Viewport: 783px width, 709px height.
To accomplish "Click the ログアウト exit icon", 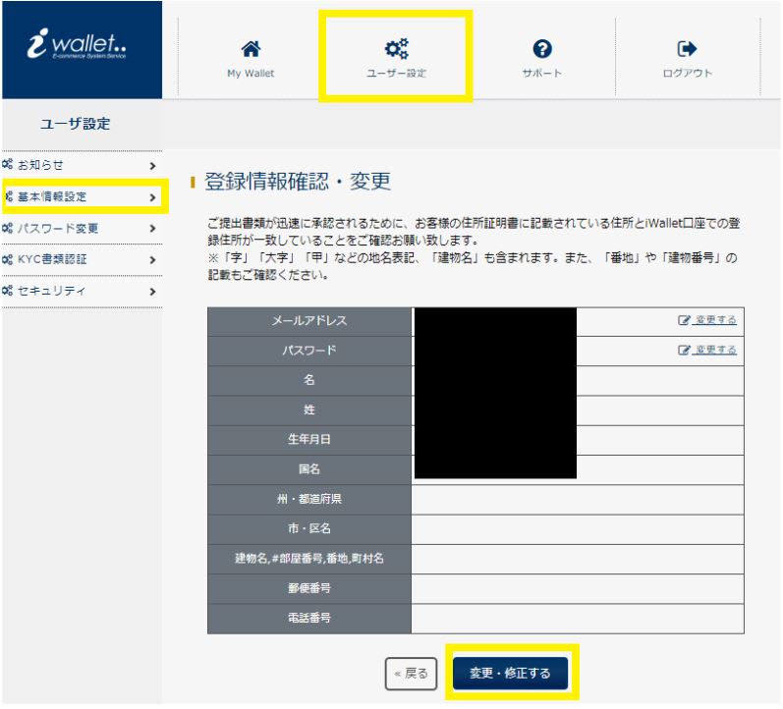I will click(687, 49).
